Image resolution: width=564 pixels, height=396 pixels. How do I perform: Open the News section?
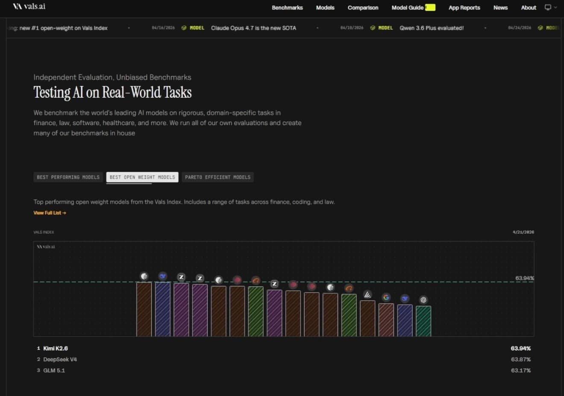[500, 8]
